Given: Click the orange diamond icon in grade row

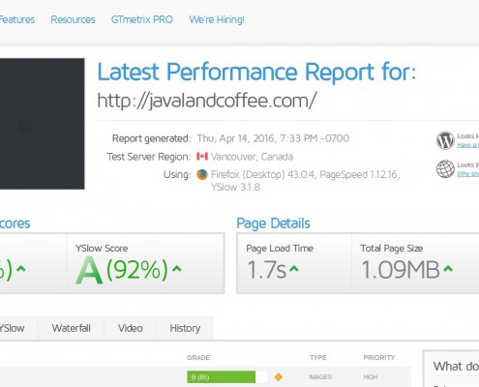Looking at the screenshot, I should pyautogui.click(x=278, y=376).
